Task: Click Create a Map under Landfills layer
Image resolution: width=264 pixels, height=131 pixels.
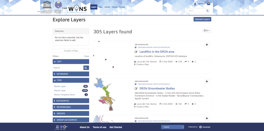Action: pos(143,64)
